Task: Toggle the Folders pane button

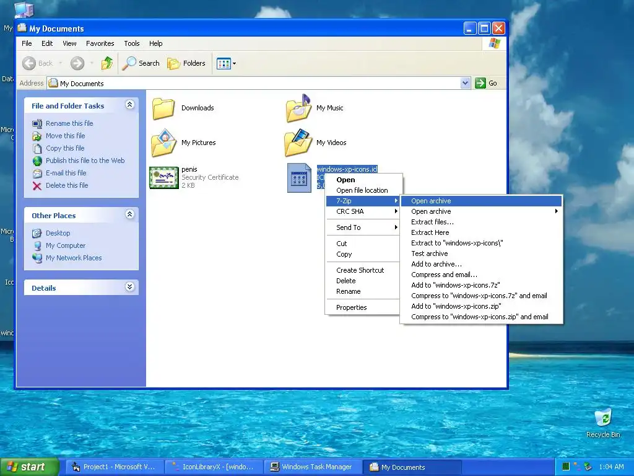Action: click(x=186, y=63)
